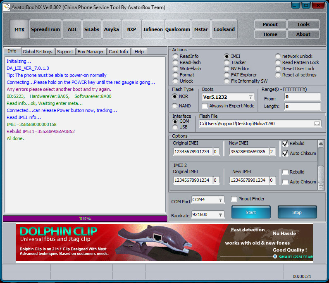Start the IMEI operation
Screen dimensions: 329x283
pos(251,212)
